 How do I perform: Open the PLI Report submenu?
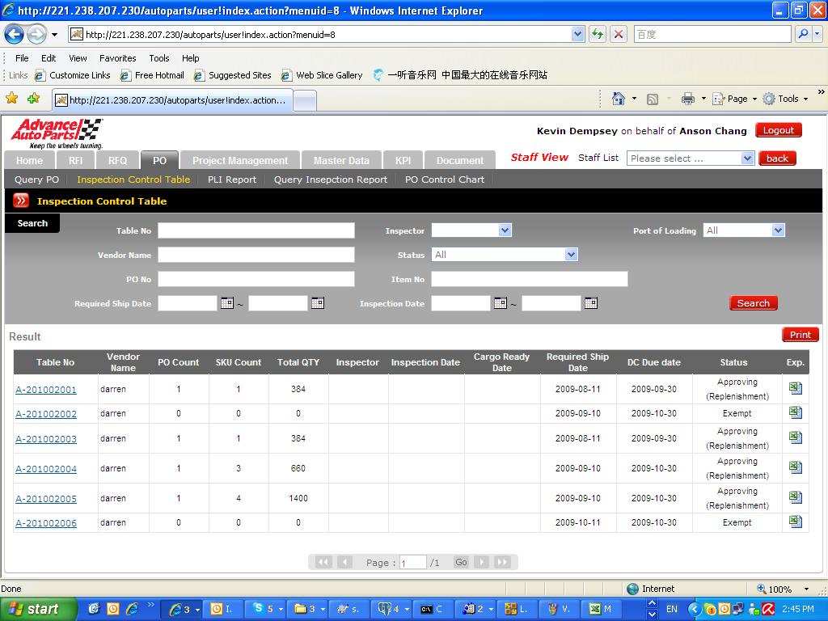pos(231,180)
